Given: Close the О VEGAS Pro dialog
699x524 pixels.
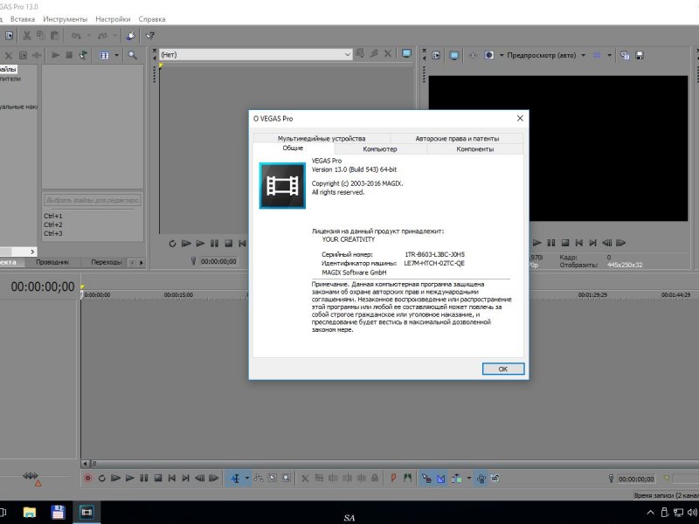Looking at the screenshot, I should (x=520, y=118).
